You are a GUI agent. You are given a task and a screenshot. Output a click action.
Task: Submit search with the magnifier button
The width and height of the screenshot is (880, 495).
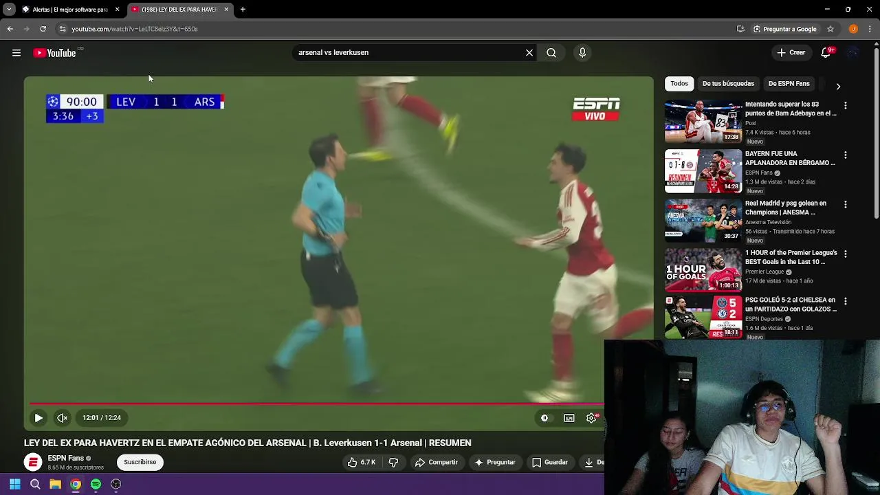551,52
